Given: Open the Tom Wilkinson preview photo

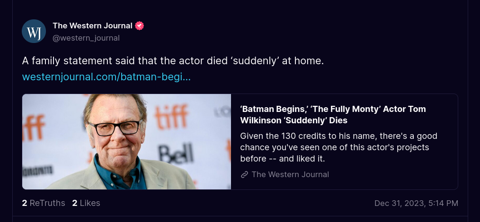Looking at the screenshot, I should [126, 142].
